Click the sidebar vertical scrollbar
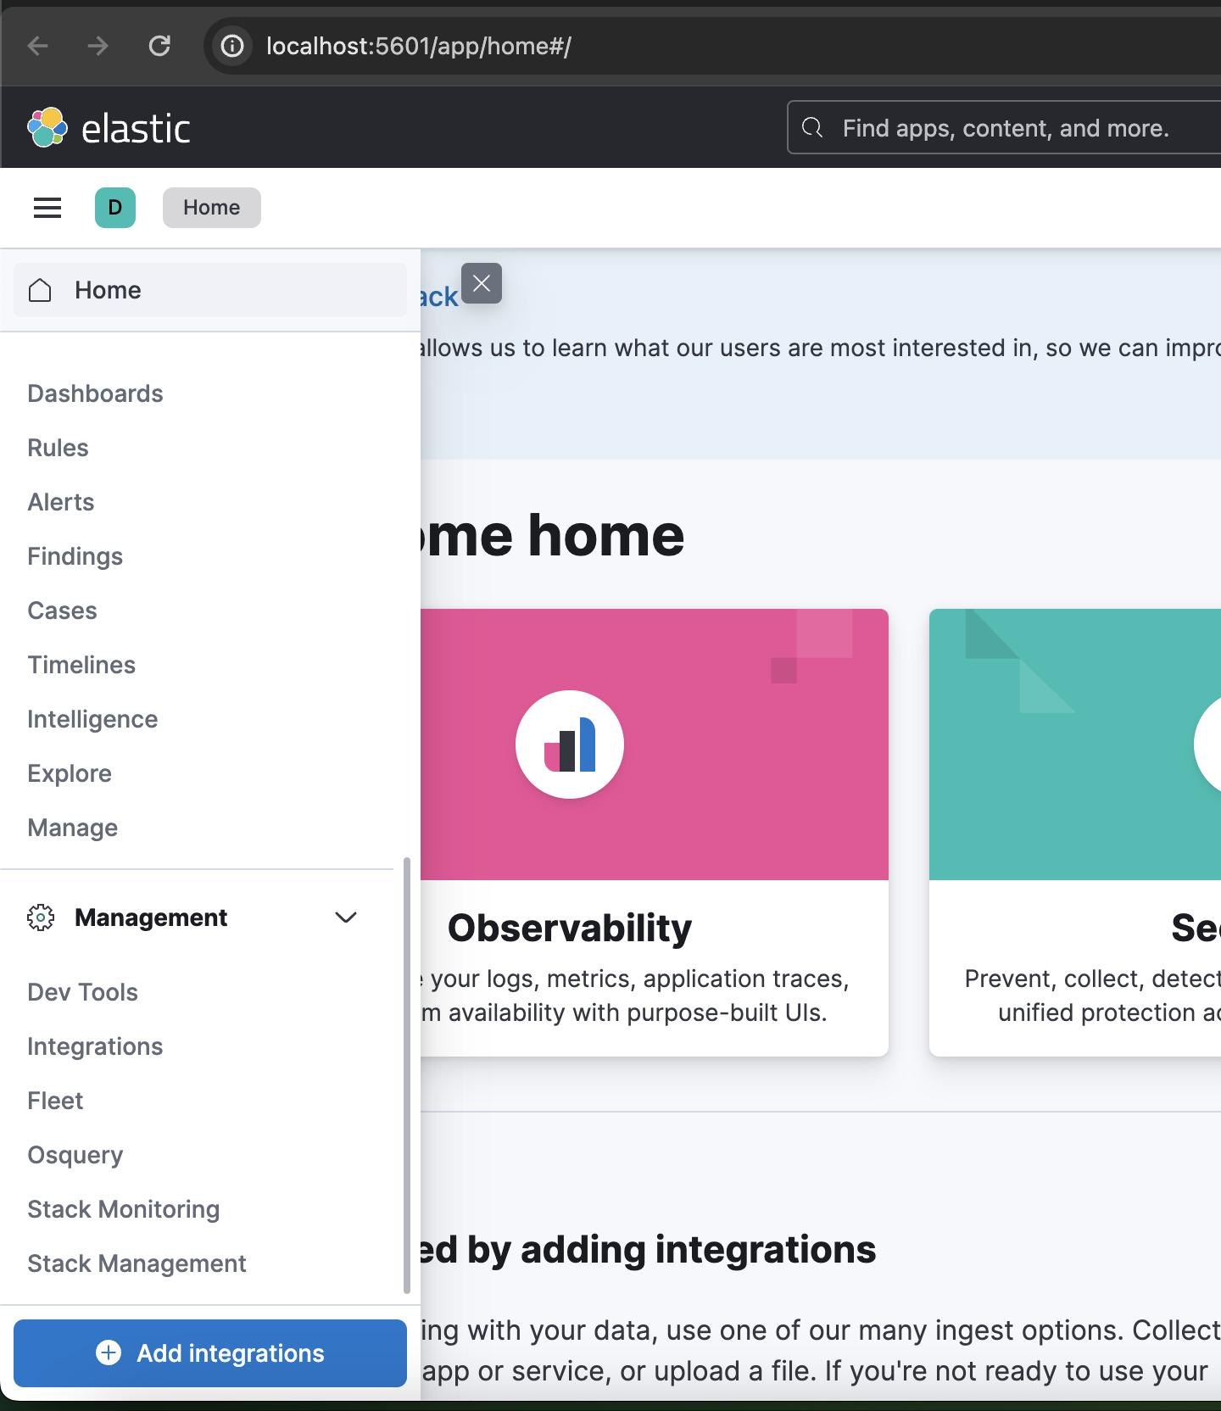Viewport: 1221px width, 1411px height. (407, 1075)
